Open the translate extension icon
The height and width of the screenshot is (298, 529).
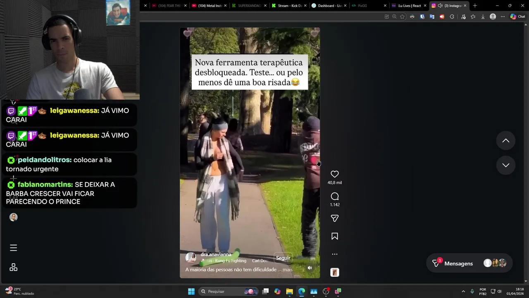pyautogui.click(x=432, y=17)
